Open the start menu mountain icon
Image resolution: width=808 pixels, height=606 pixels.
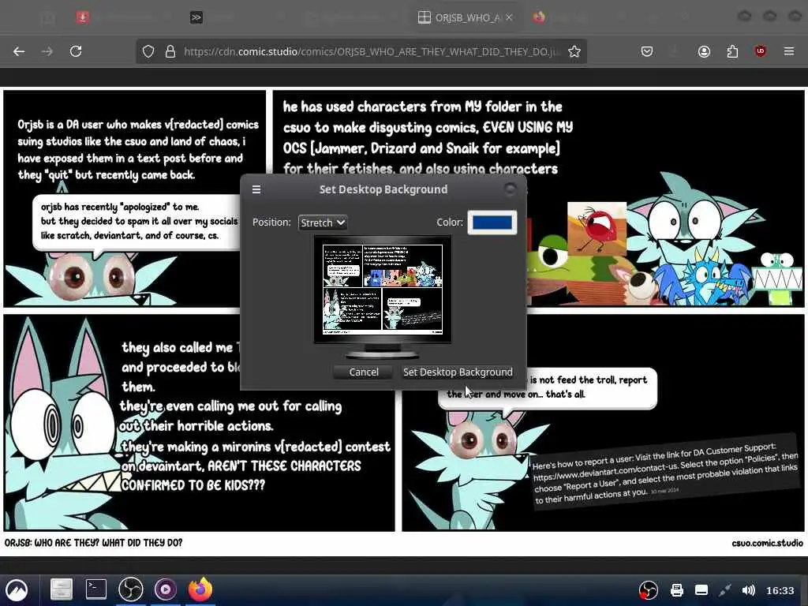(x=17, y=590)
